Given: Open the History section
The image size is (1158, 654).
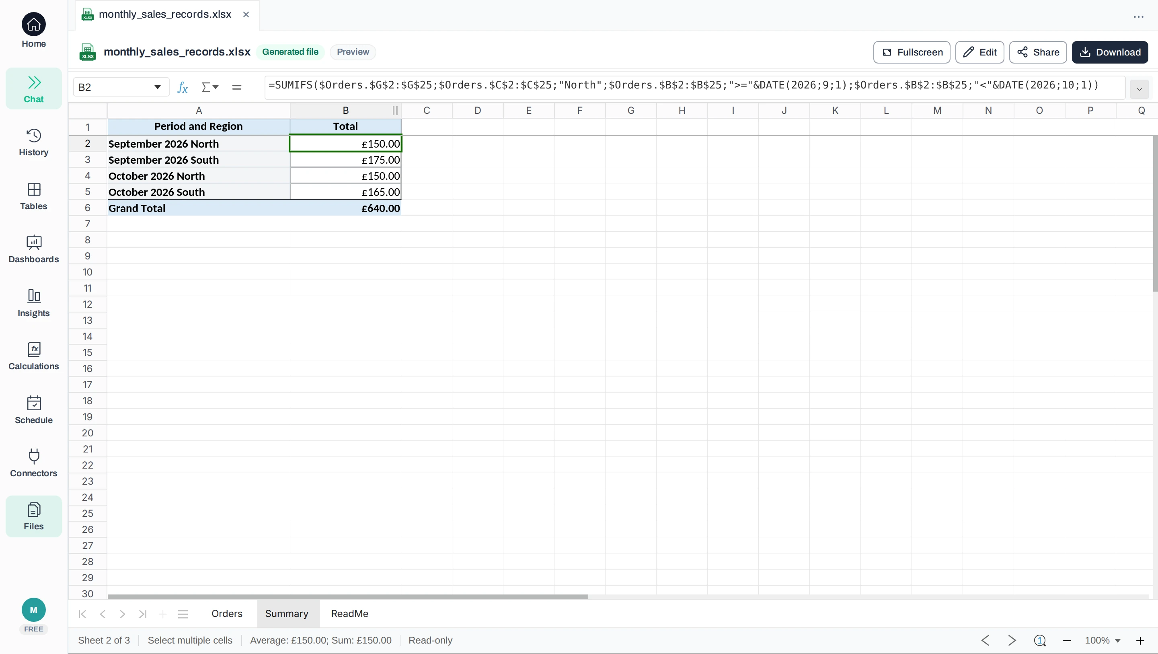Looking at the screenshot, I should pyautogui.click(x=34, y=142).
